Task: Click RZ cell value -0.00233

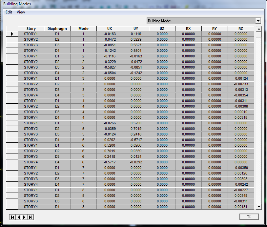Action: [x=241, y=84]
